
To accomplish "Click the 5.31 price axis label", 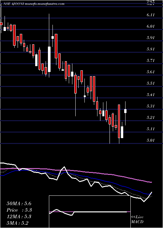I will point(151,106).
